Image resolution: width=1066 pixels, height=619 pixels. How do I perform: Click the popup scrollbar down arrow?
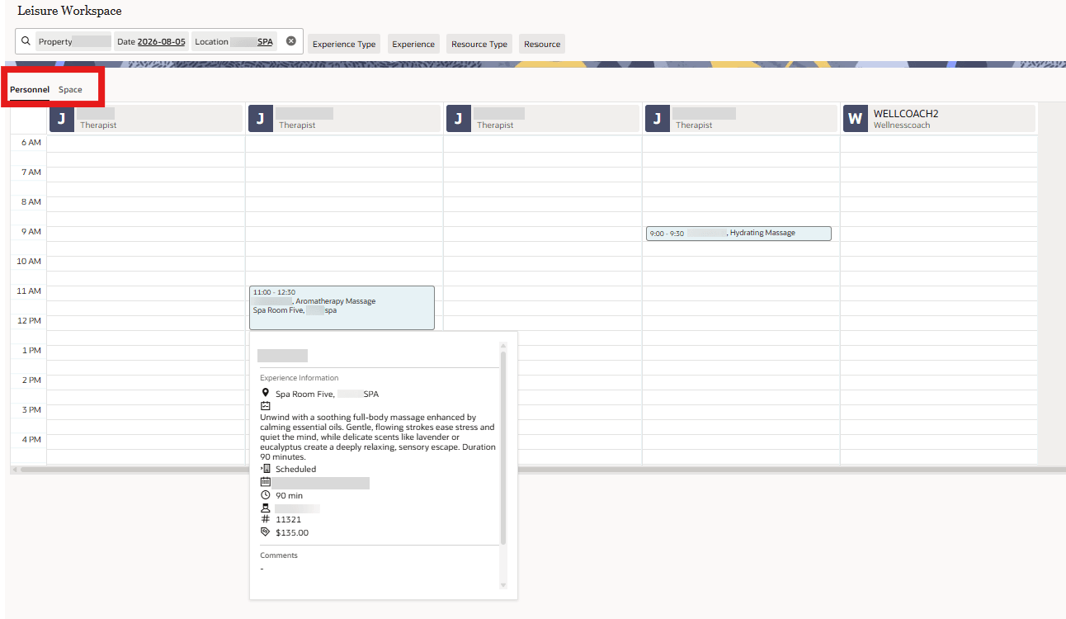click(x=503, y=585)
